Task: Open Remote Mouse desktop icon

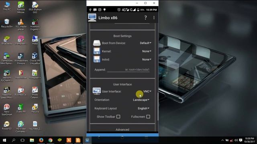Action: 21,7
